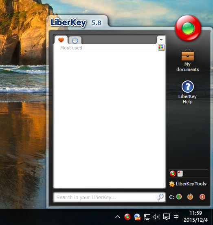Open My documents briefcase
Image resolution: width=213 pixels, height=225 pixels.
[187, 60]
